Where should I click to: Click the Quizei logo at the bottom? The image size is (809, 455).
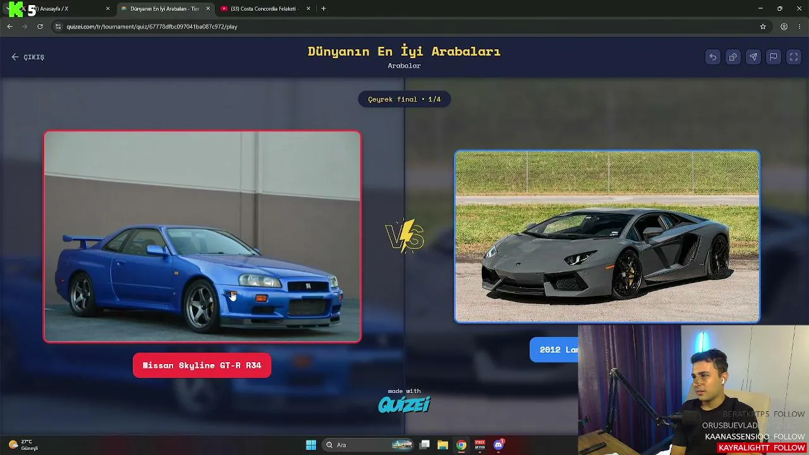click(404, 404)
